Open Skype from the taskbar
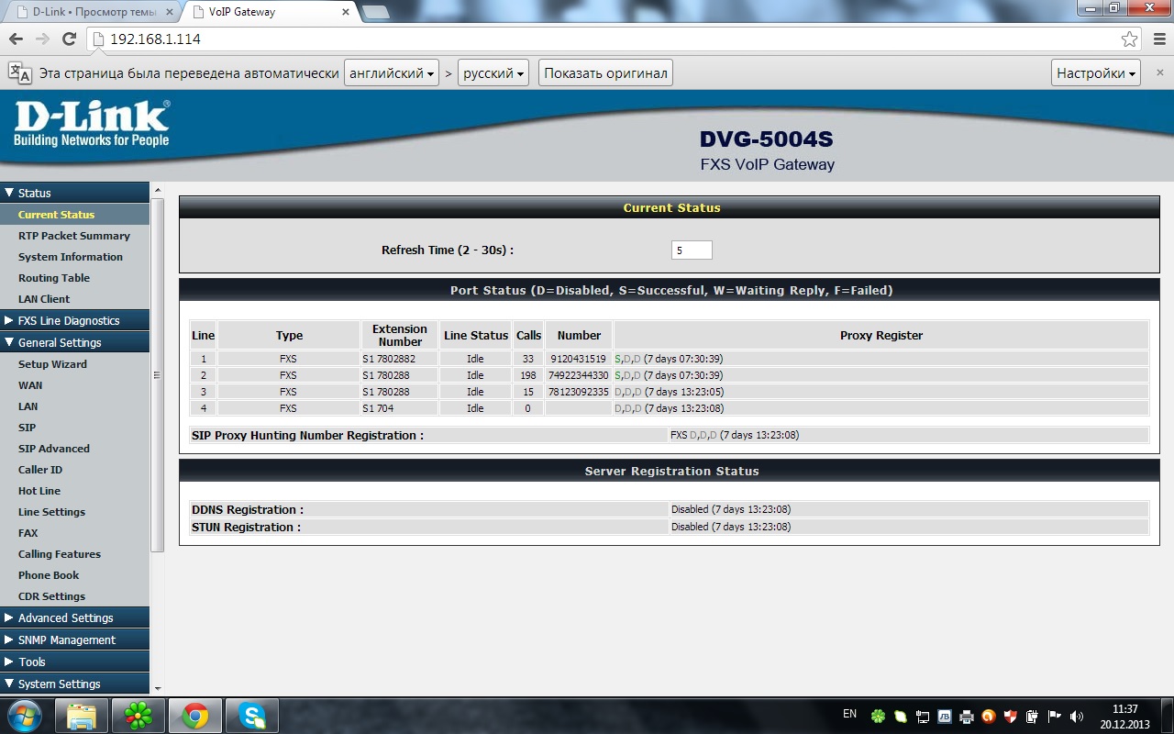The image size is (1174, 734). pyautogui.click(x=252, y=716)
